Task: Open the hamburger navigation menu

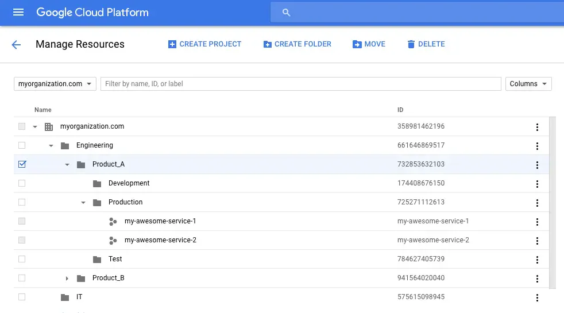Action: point(18,12)
